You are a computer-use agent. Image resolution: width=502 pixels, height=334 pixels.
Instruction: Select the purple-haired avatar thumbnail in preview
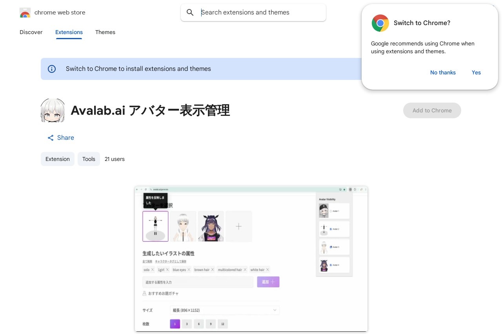click(211, 226)
